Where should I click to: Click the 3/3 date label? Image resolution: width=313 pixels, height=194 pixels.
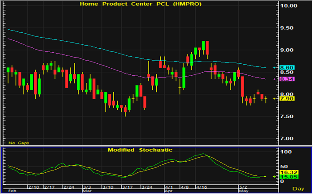[87, 187]
